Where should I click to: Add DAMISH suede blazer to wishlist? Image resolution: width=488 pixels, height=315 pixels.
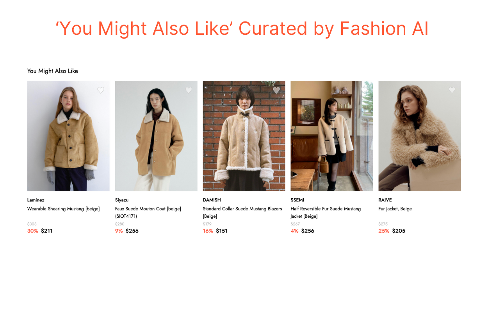(x=276, y=90)
